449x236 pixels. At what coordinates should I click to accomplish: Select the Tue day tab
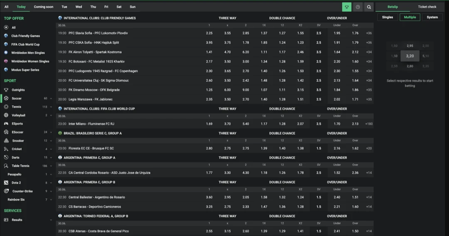click(64, 7)
